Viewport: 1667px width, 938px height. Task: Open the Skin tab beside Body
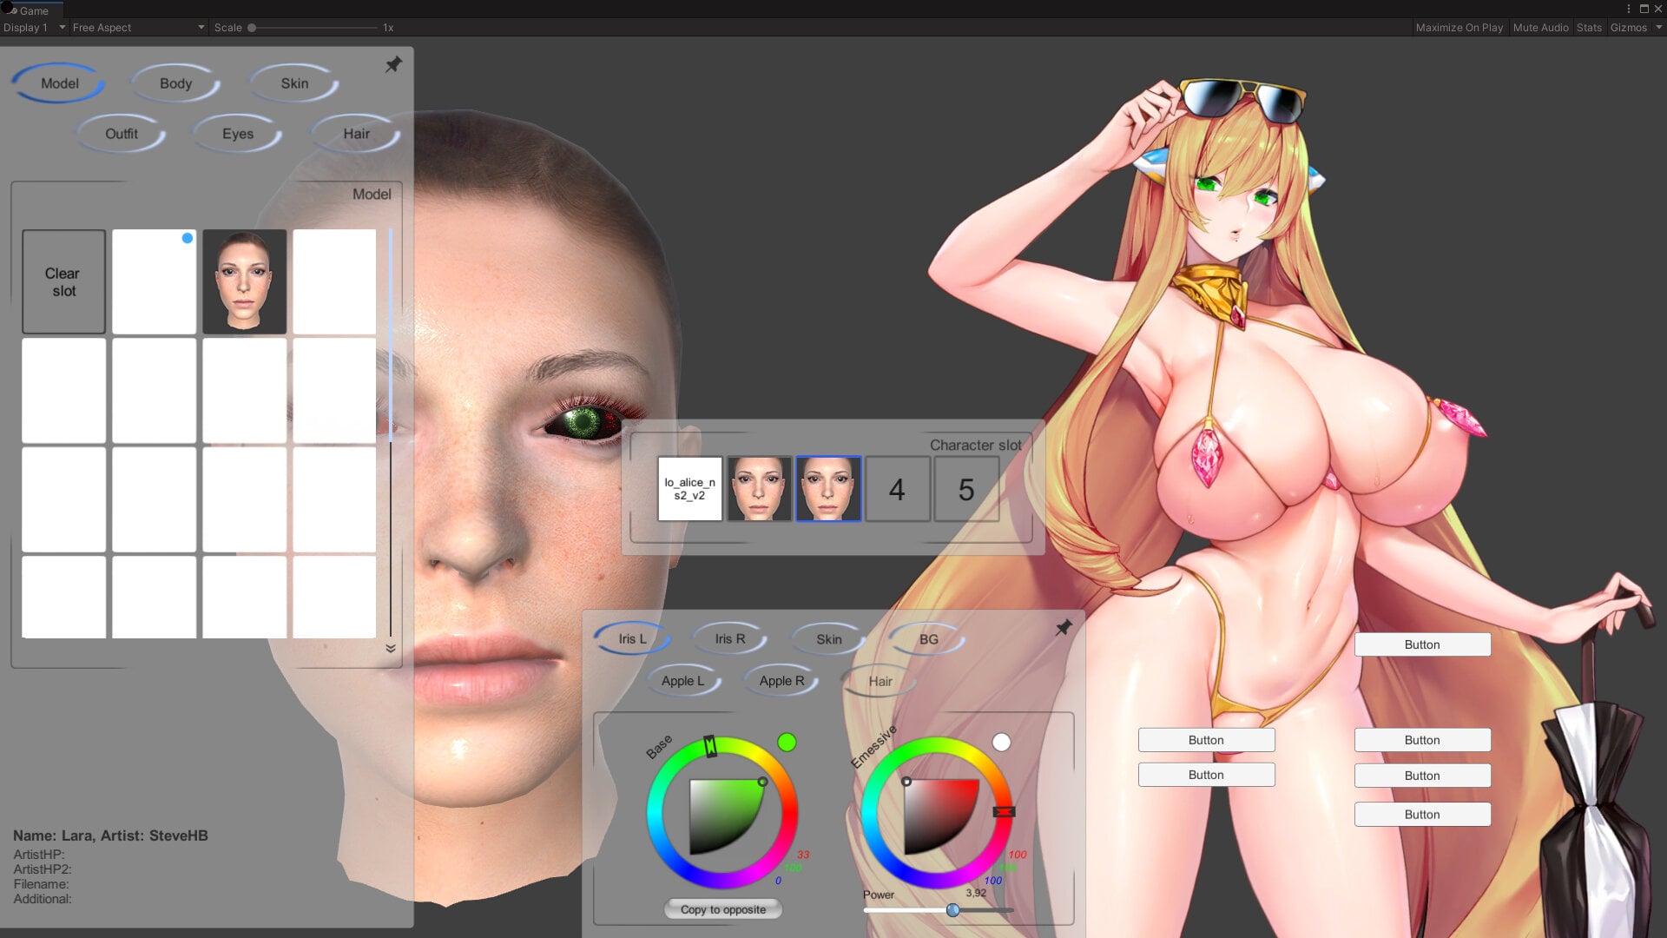click(x=294, y=83)
